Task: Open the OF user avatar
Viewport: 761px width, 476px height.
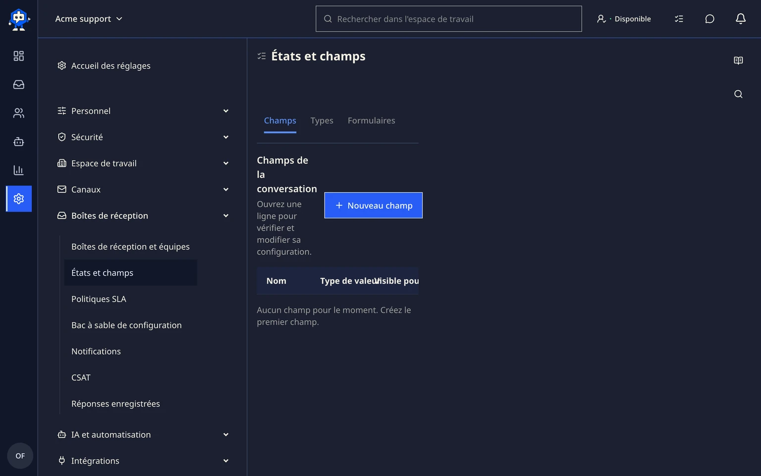Action: [x=20, y=456]
